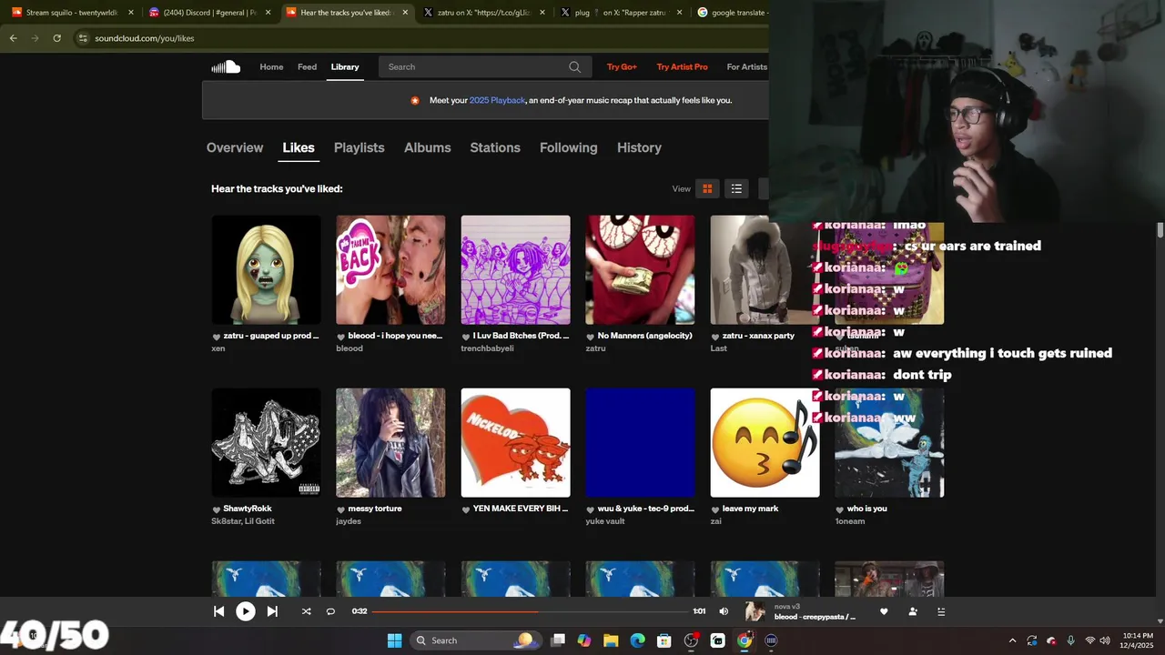Unlike the playing track with heart icon
Screen dimensions: 1165x655
coord(883,611)
